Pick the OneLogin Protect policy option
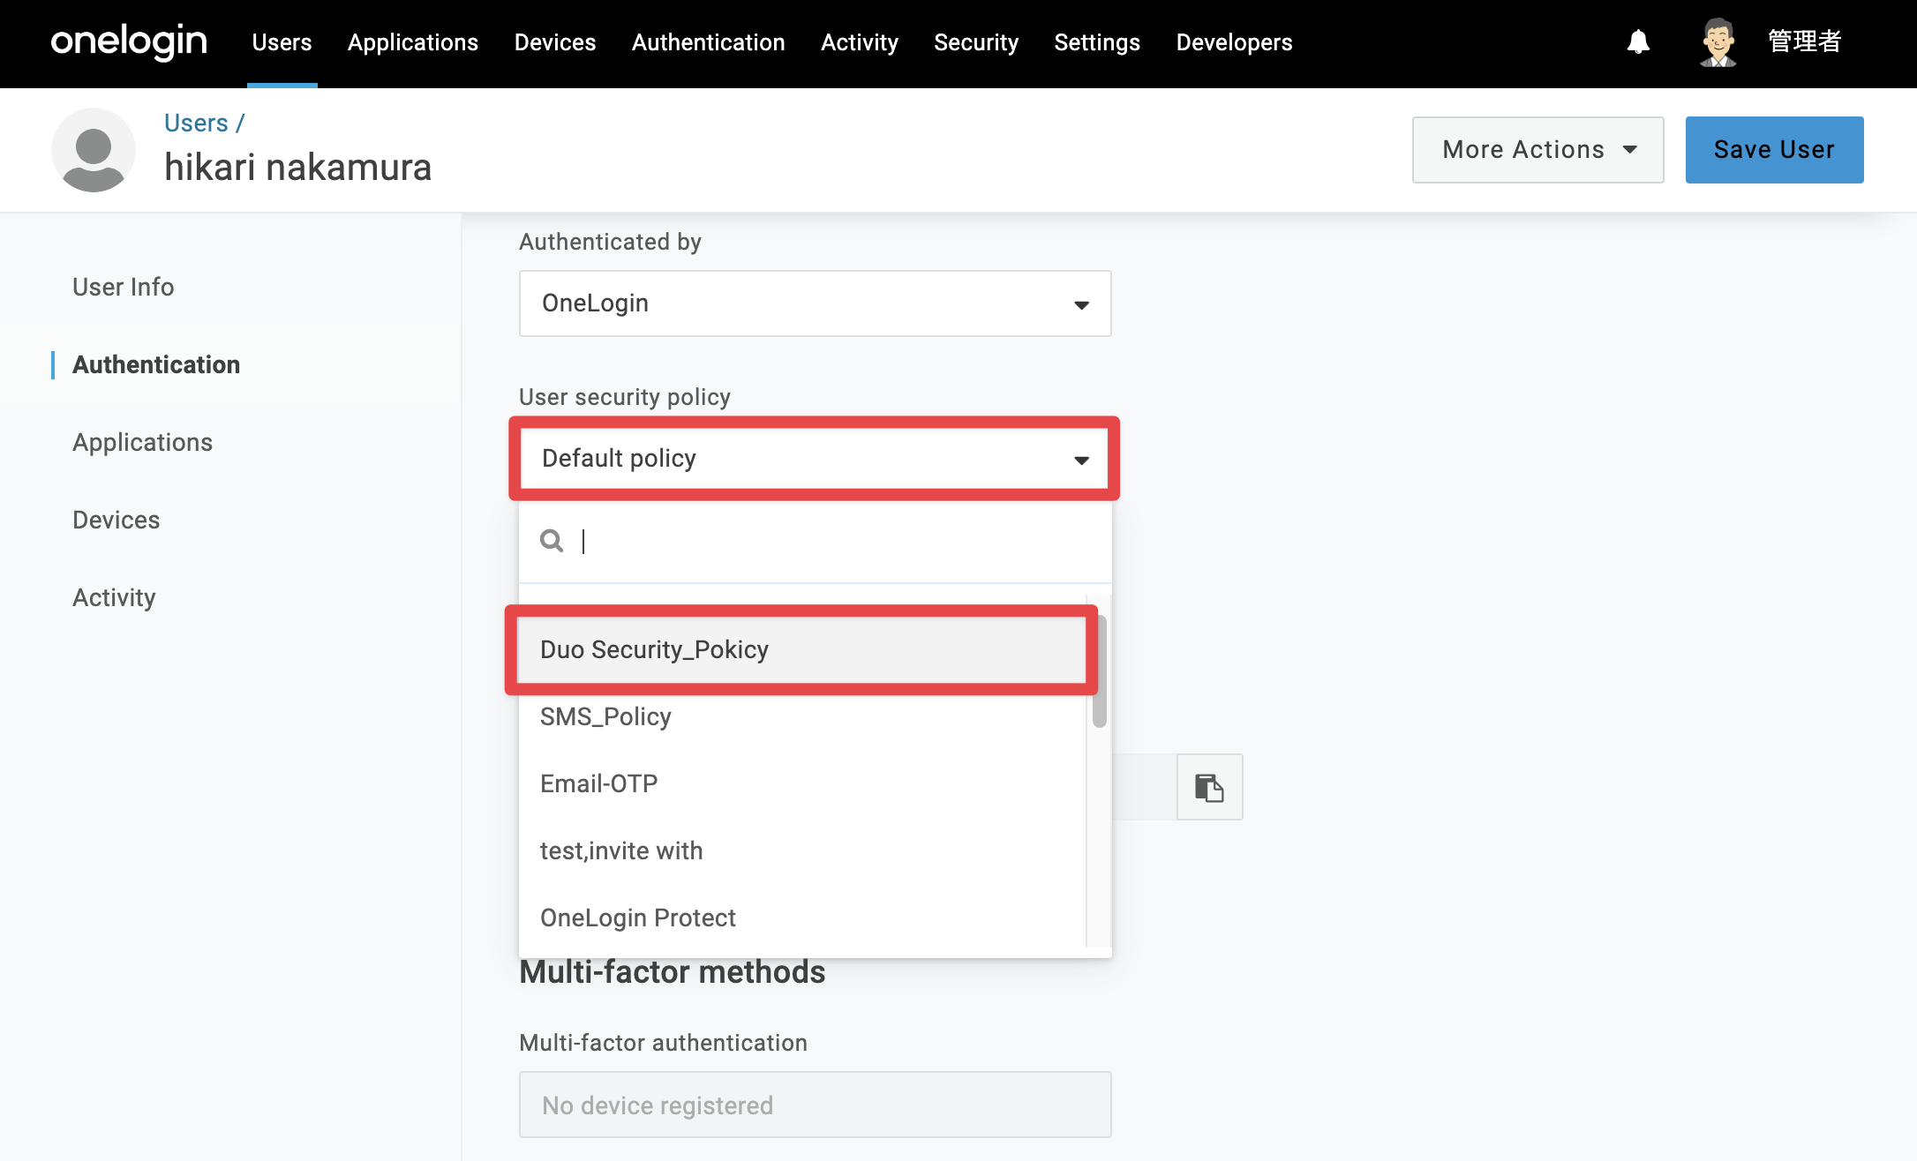1917x1161 pixels. pos(801,918)
